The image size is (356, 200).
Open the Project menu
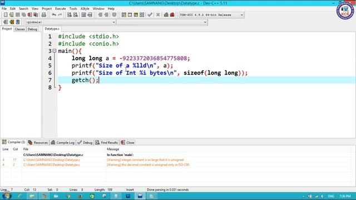pos(47,9)
